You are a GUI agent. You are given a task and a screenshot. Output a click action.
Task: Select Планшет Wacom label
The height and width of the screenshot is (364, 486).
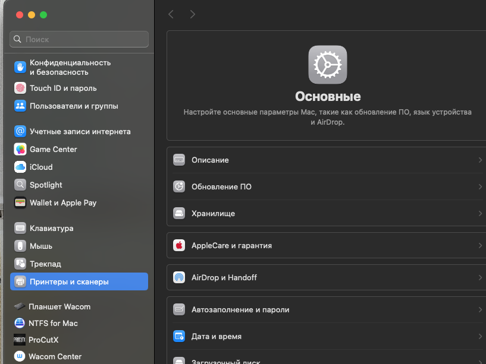click(x=59, y=307)
